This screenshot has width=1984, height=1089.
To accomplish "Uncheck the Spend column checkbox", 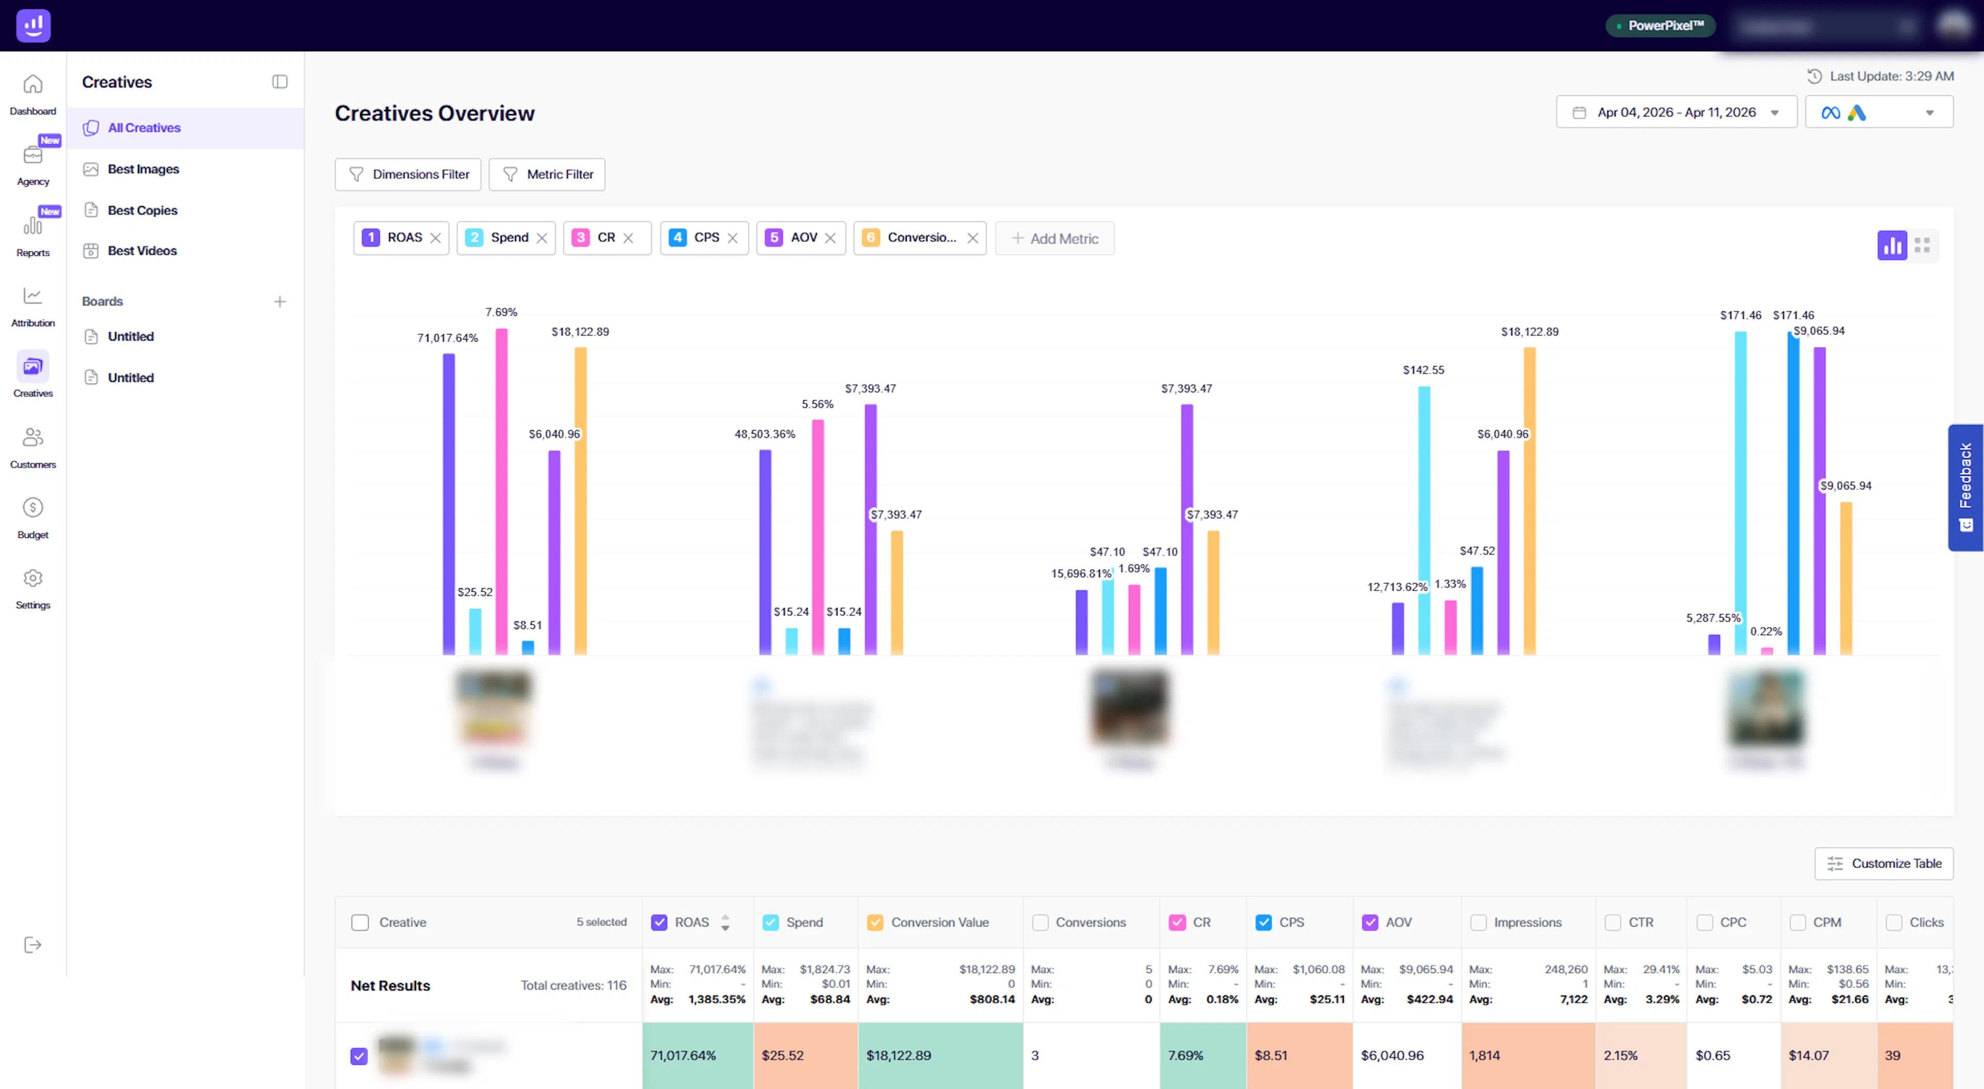I will tap(770, 923).
